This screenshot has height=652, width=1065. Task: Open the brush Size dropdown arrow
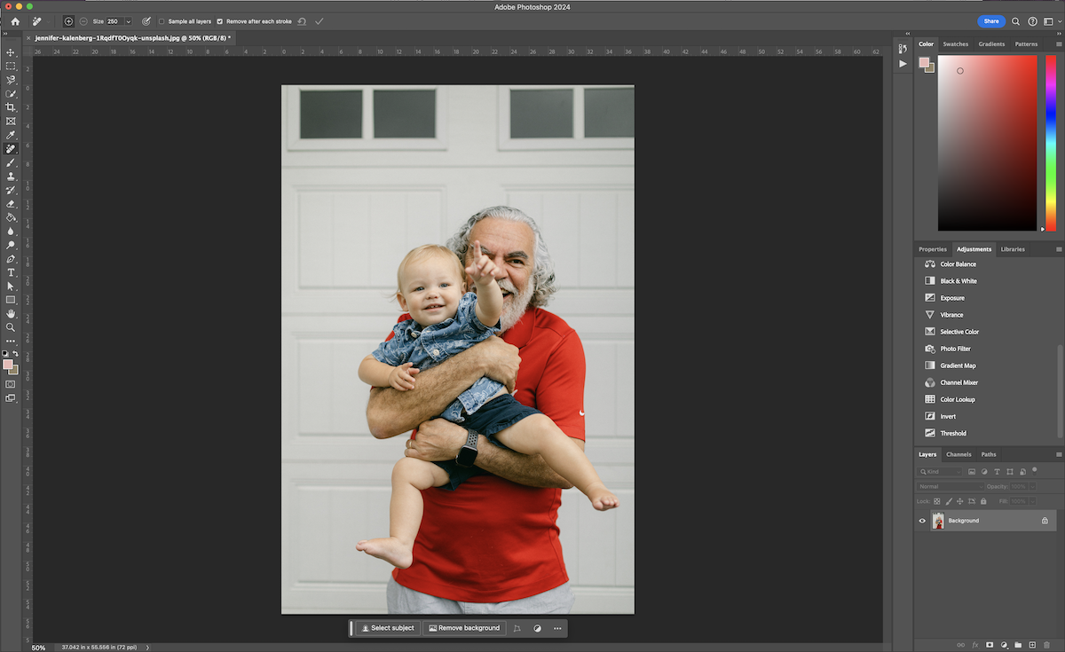coord(128,21)
